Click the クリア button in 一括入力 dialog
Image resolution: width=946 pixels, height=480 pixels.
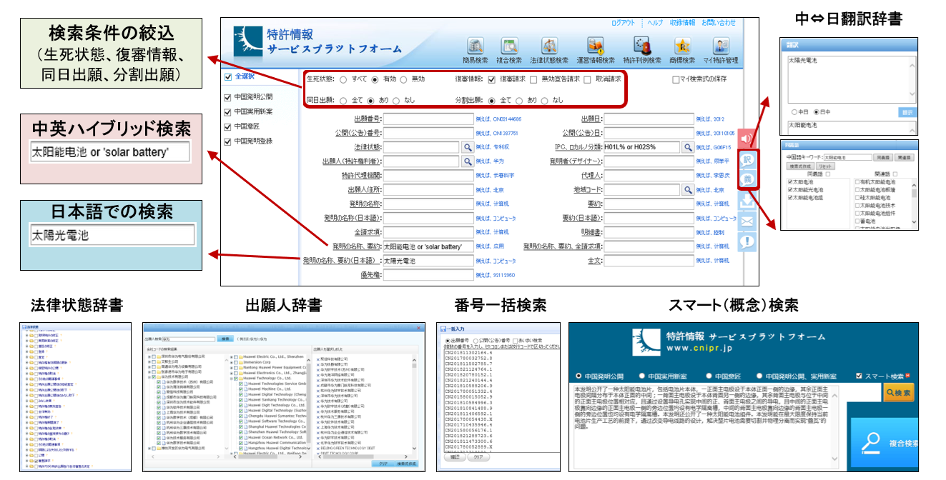(478, 456)
